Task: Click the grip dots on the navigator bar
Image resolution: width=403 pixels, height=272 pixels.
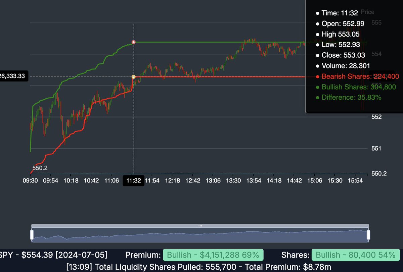Action: [x=200, y=226]
